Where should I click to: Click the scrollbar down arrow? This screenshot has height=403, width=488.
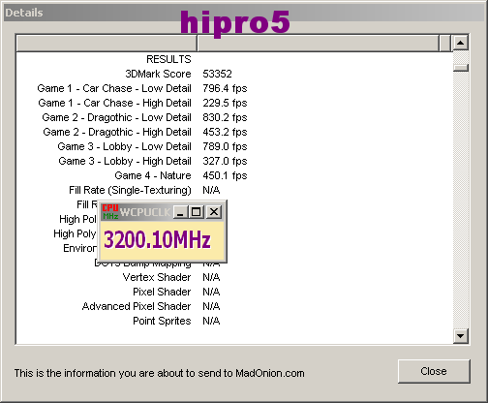pyautogui.click(x=461, y=336)
